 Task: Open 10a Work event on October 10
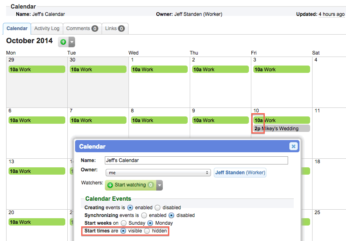(x=282, y=120)
